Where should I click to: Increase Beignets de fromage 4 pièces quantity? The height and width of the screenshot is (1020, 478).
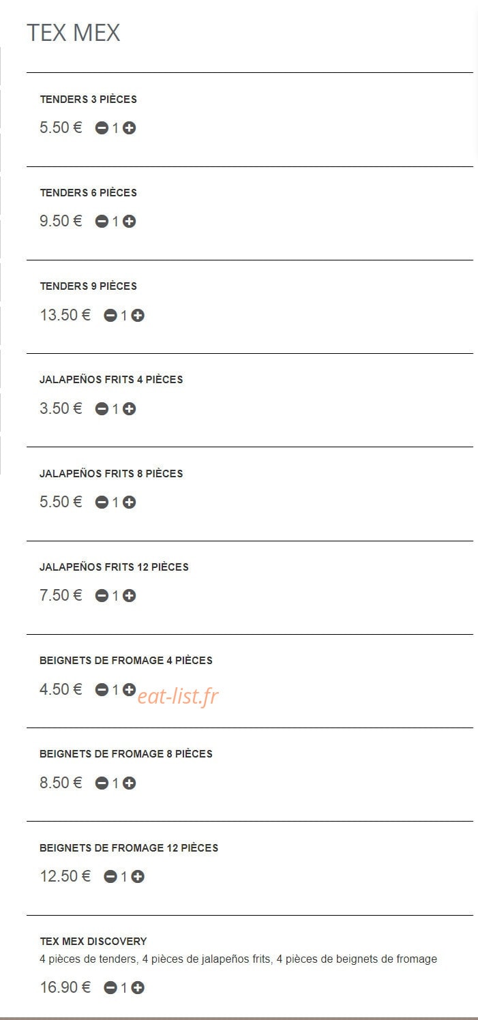(x=129, y=690)
